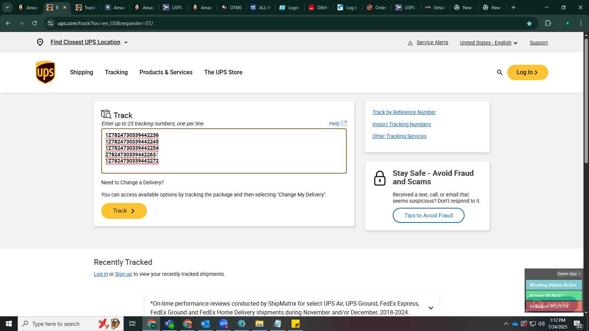Switch to the ALL-IN tab
This screenshot has width=589, height=331.
tap(261, 7)
